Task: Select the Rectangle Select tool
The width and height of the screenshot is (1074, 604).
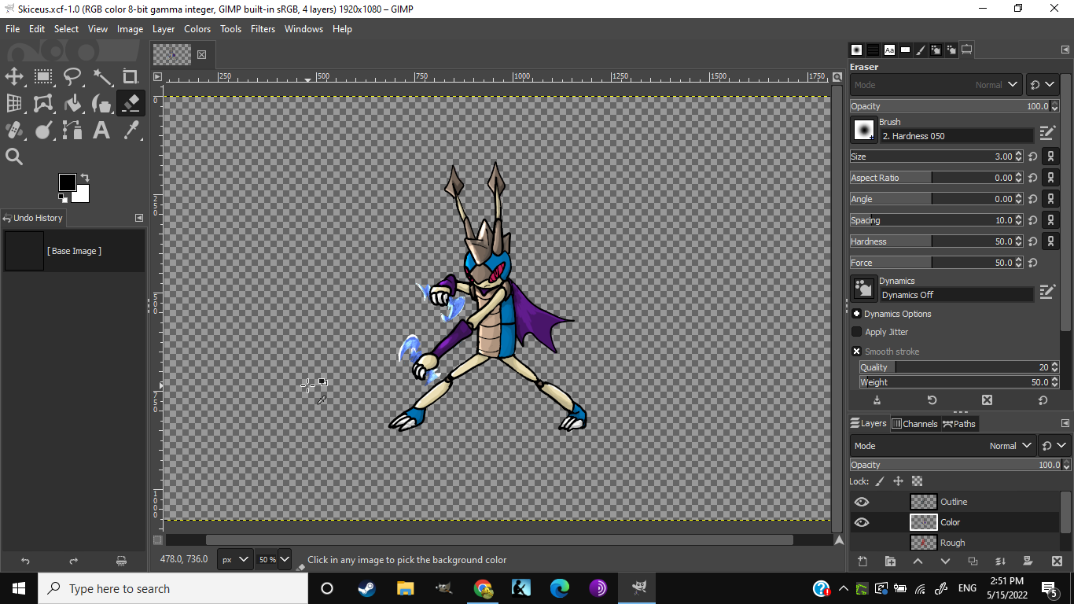Action: (x=43, y=76)
